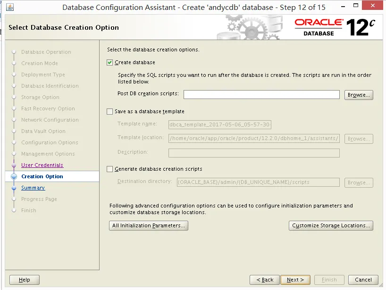Click the Network Configuration step
This screenshot has height=290, width=386.
(x=50, y=120)
